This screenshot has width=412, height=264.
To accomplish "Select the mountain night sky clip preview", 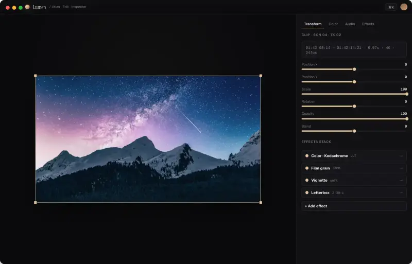I will (148, 139).
